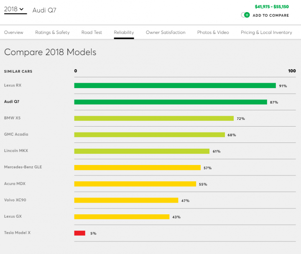This screenshot has height=254, width=301.
Task: Click the BMW X5 72% bar
Action: pyautogui.click(x=154, y=118)
